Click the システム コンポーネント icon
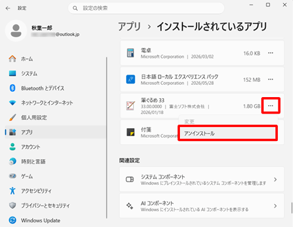This screenshot has height=227, width=293. coord(130,179)
